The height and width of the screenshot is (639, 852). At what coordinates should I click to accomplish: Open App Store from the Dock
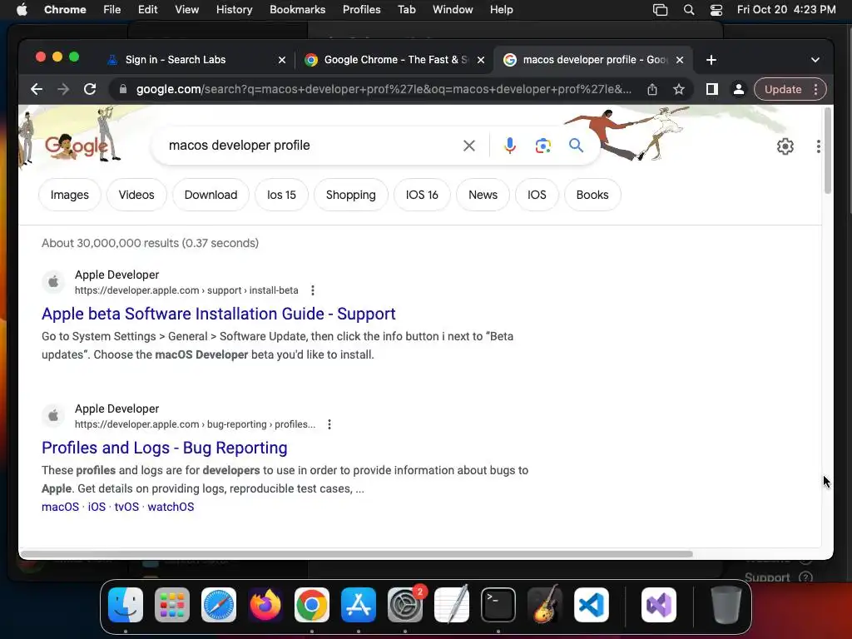[x=359, y=605]
